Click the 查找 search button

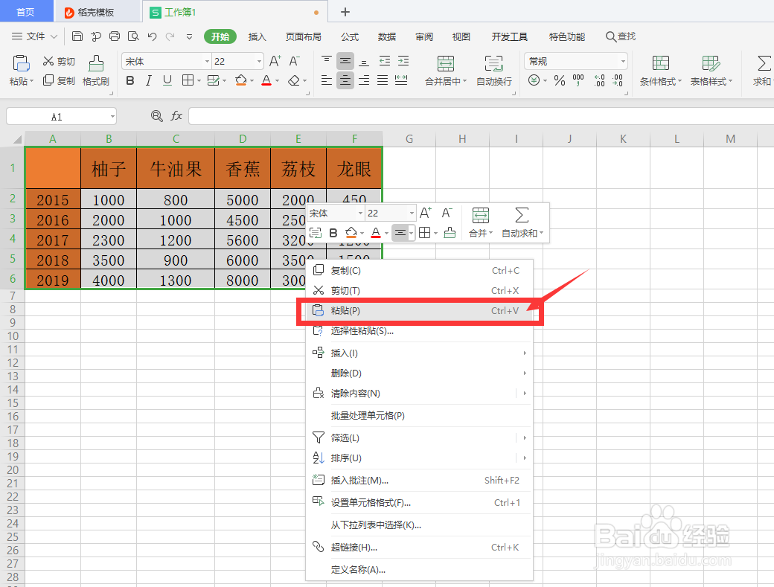pos(621,36)
